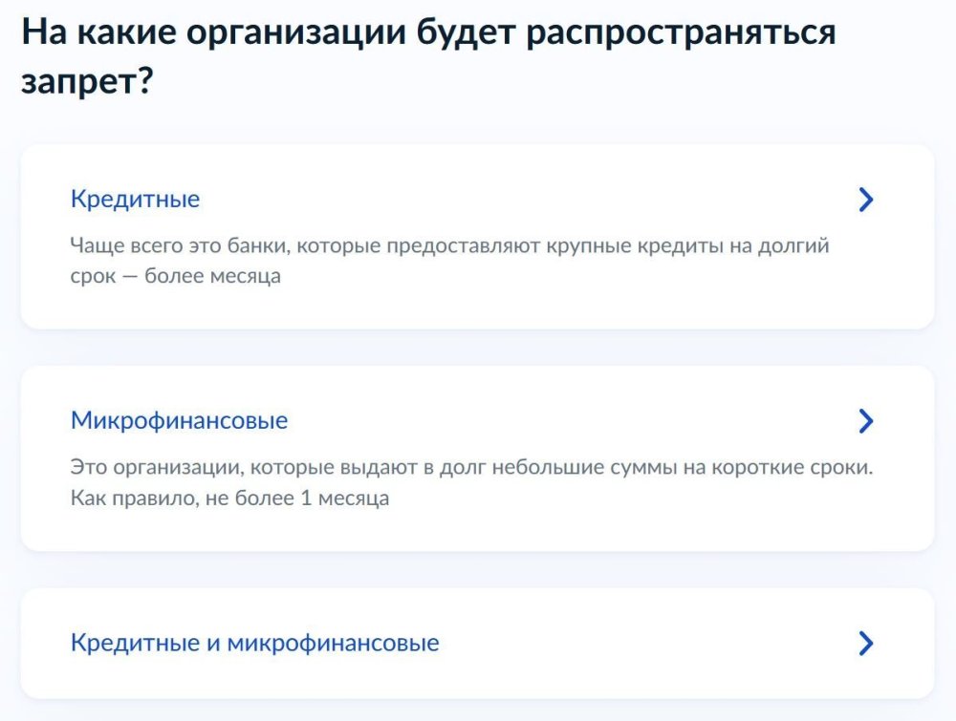Click the chevron arrow beside Микрофинансовые
The image size is (956, 721).
pos(865,421)
